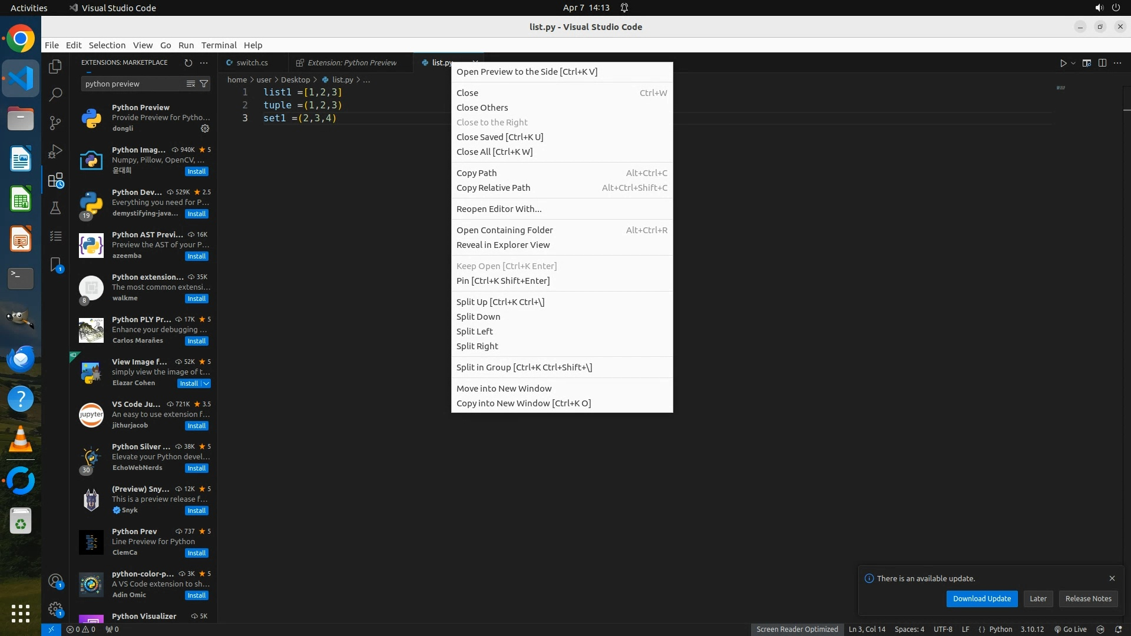Expand the View Image install dropdown arrow

pos(206,383)
